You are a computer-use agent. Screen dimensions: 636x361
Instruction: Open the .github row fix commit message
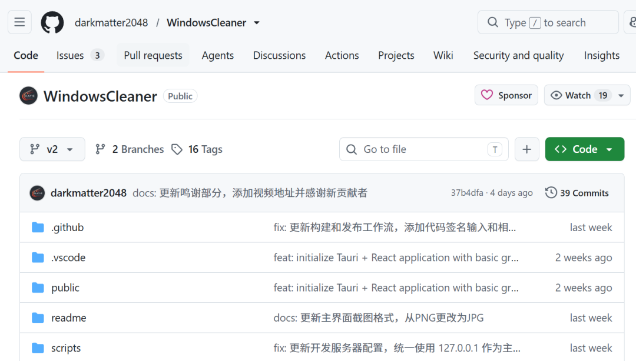pos(395,228)
